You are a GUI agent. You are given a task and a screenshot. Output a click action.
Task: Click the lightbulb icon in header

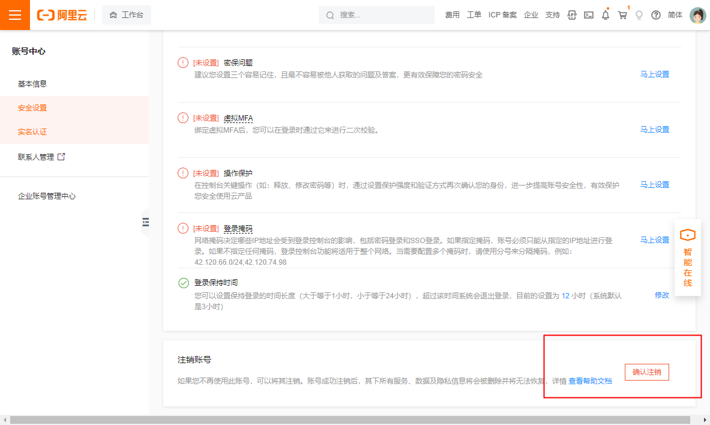pyautogui.click(x=639, y=15)
